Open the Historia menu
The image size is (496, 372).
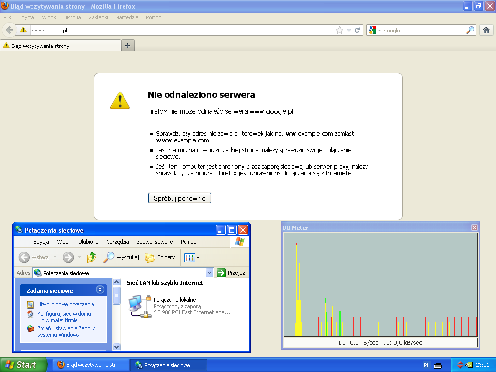pos(72,17)
